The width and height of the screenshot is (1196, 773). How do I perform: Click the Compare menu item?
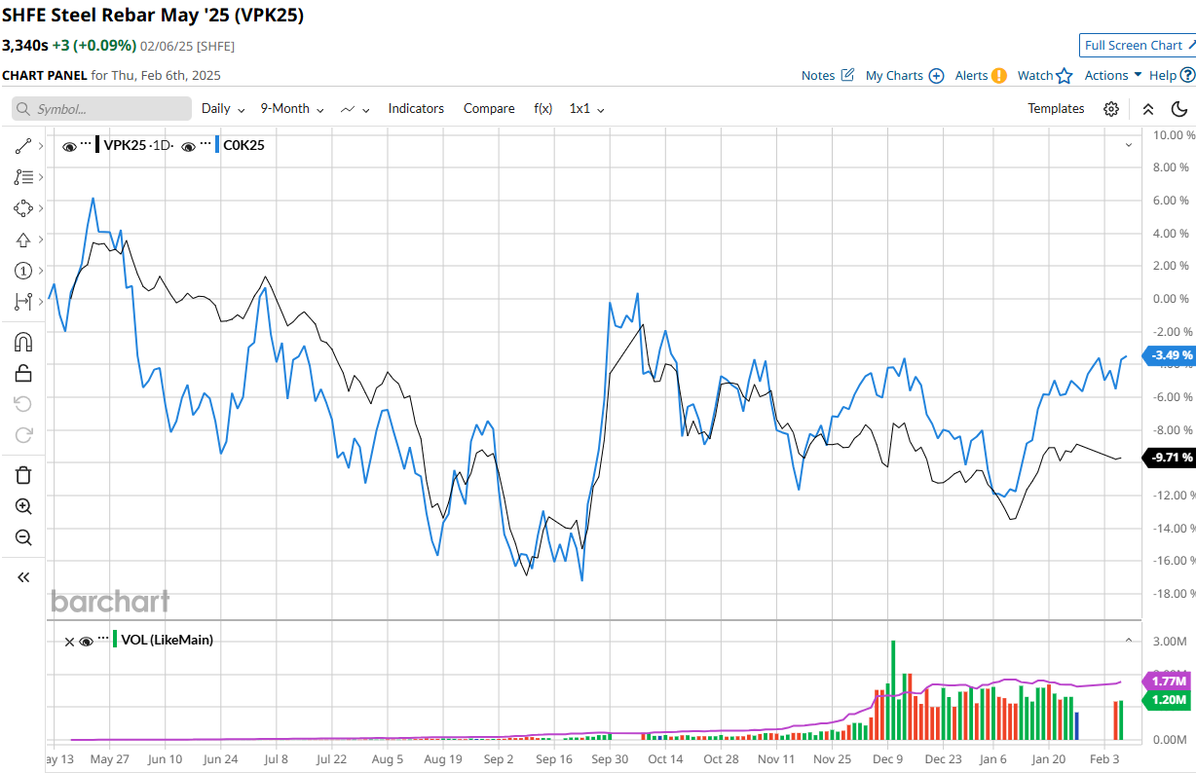489,109
